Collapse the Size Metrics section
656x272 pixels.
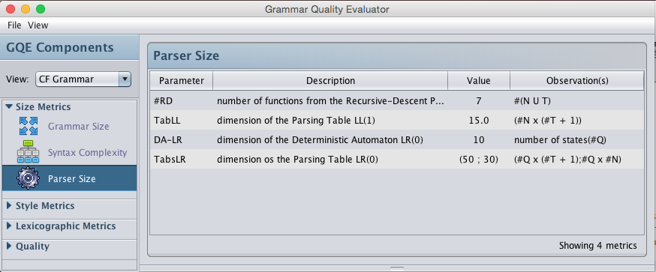(x=9, y=107)
